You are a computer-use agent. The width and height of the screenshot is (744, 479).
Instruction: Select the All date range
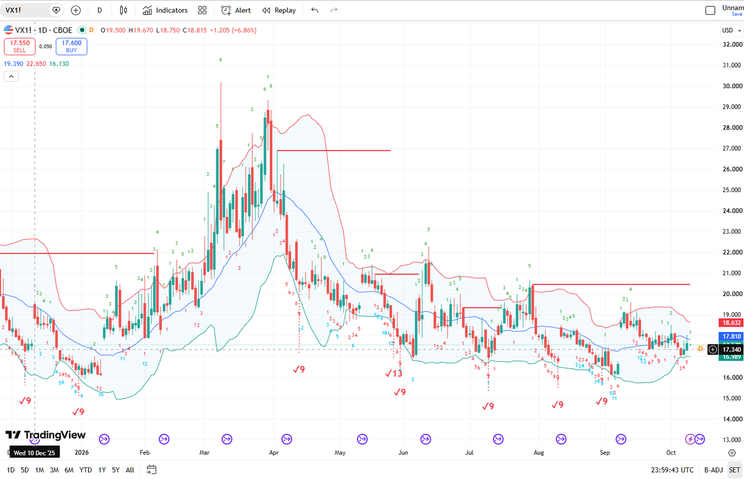pyautogui.click(x=130, y=470)
